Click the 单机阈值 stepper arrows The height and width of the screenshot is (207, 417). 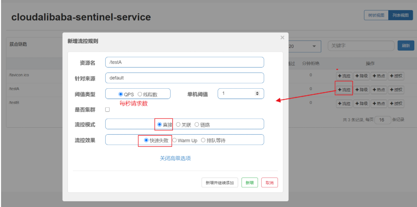pyautogui.click(x=257, y=93)
